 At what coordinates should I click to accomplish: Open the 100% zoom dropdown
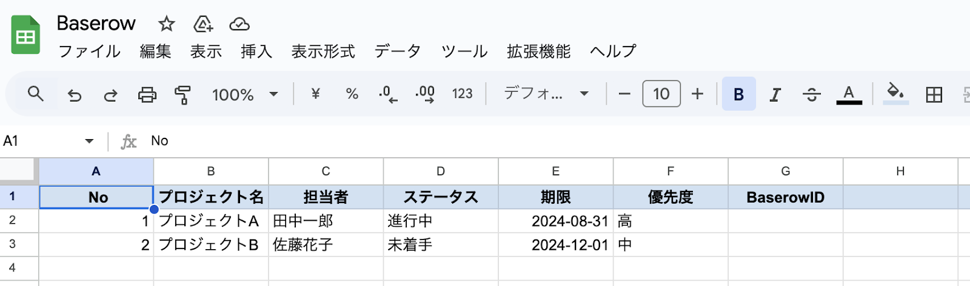244,94
